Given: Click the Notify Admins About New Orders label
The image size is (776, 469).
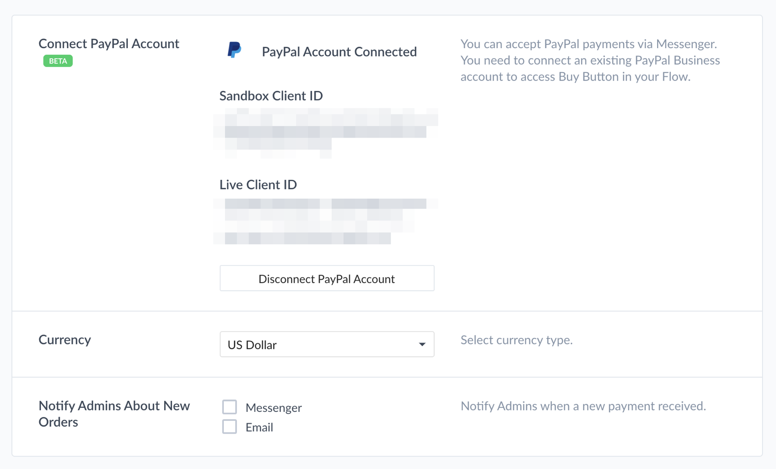Looking at the screenshot, I should click(x=114, y=414).
